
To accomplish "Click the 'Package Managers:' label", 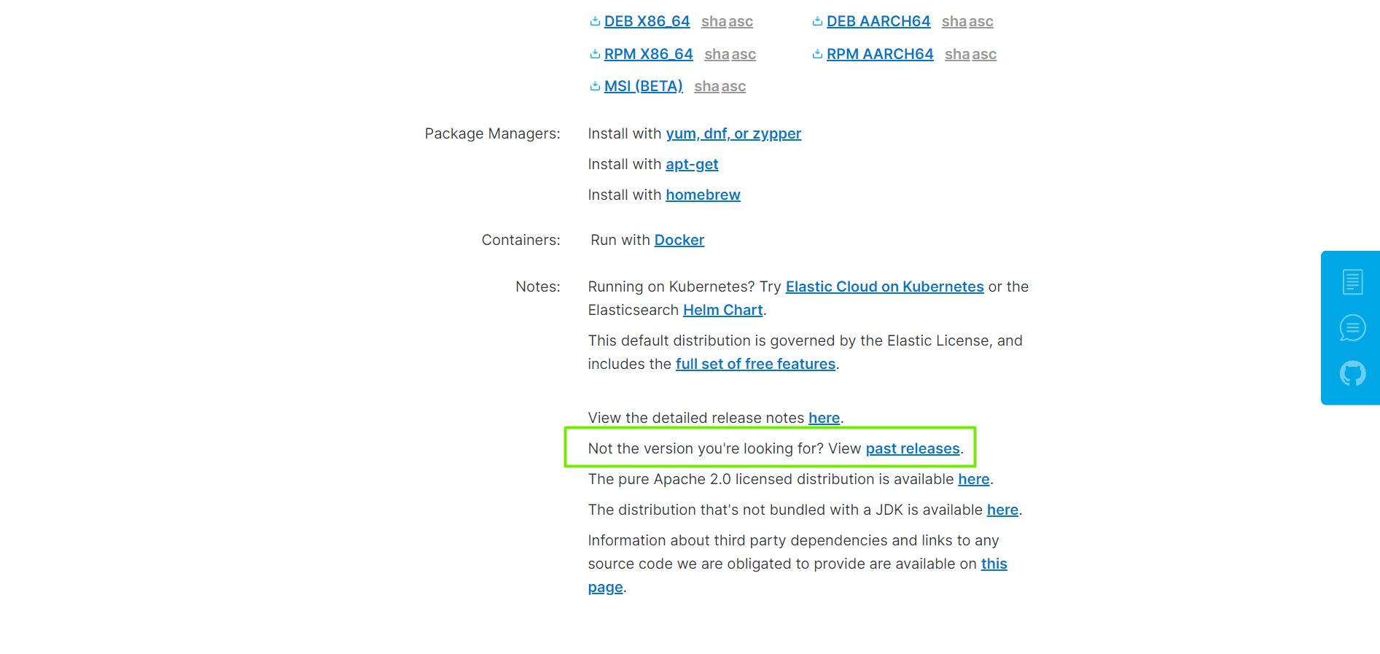I will [x=493, y=133].
